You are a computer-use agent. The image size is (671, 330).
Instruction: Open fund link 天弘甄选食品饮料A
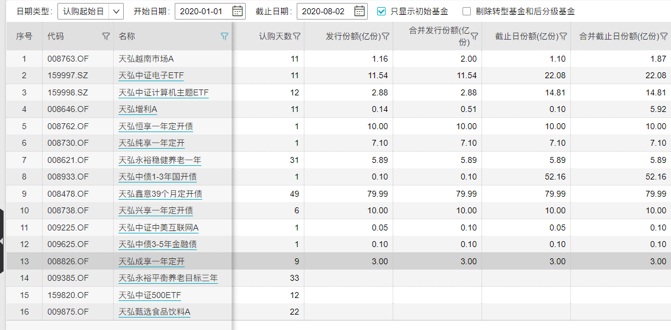[x=155, y=312]
